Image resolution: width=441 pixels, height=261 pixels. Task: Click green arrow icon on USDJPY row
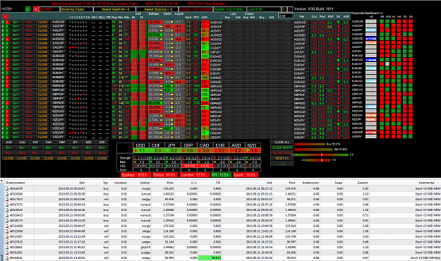3,137
